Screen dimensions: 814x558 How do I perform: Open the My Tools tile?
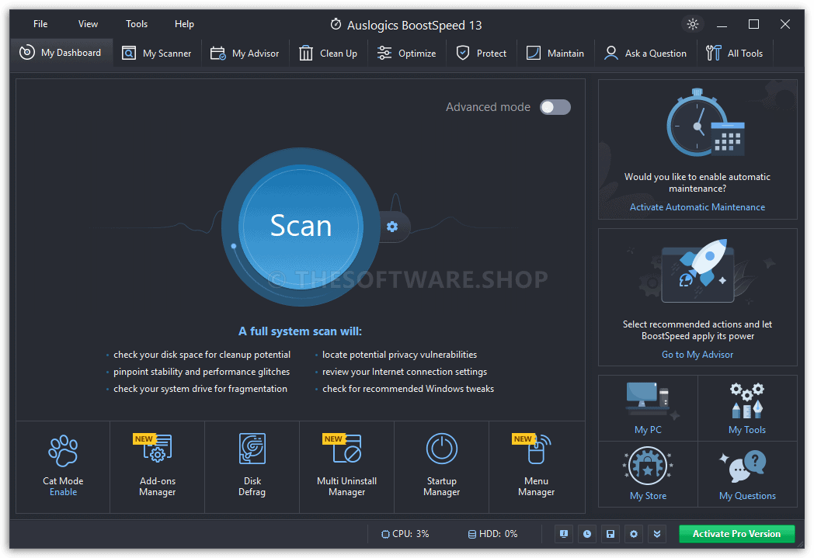tap(747, 408)
